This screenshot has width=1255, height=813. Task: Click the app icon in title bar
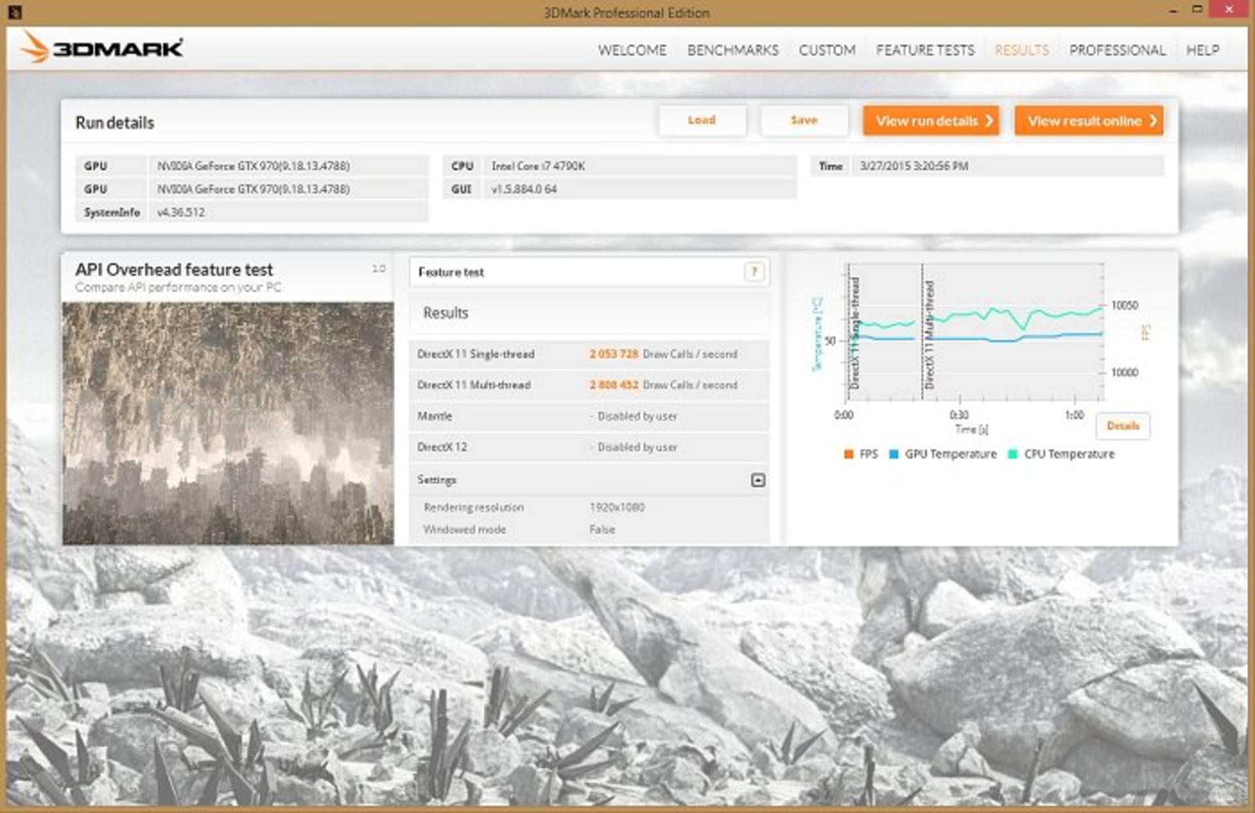[x=15, y=12]
